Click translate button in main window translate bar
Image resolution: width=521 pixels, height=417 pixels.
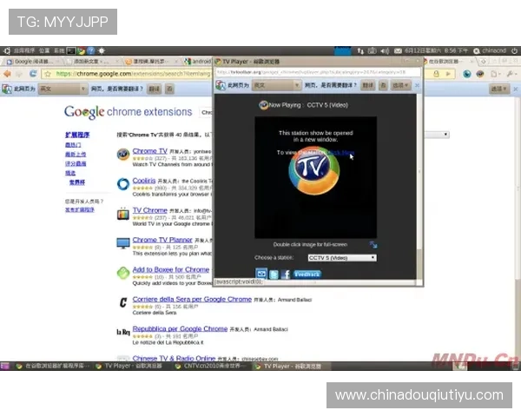(155, 89)
